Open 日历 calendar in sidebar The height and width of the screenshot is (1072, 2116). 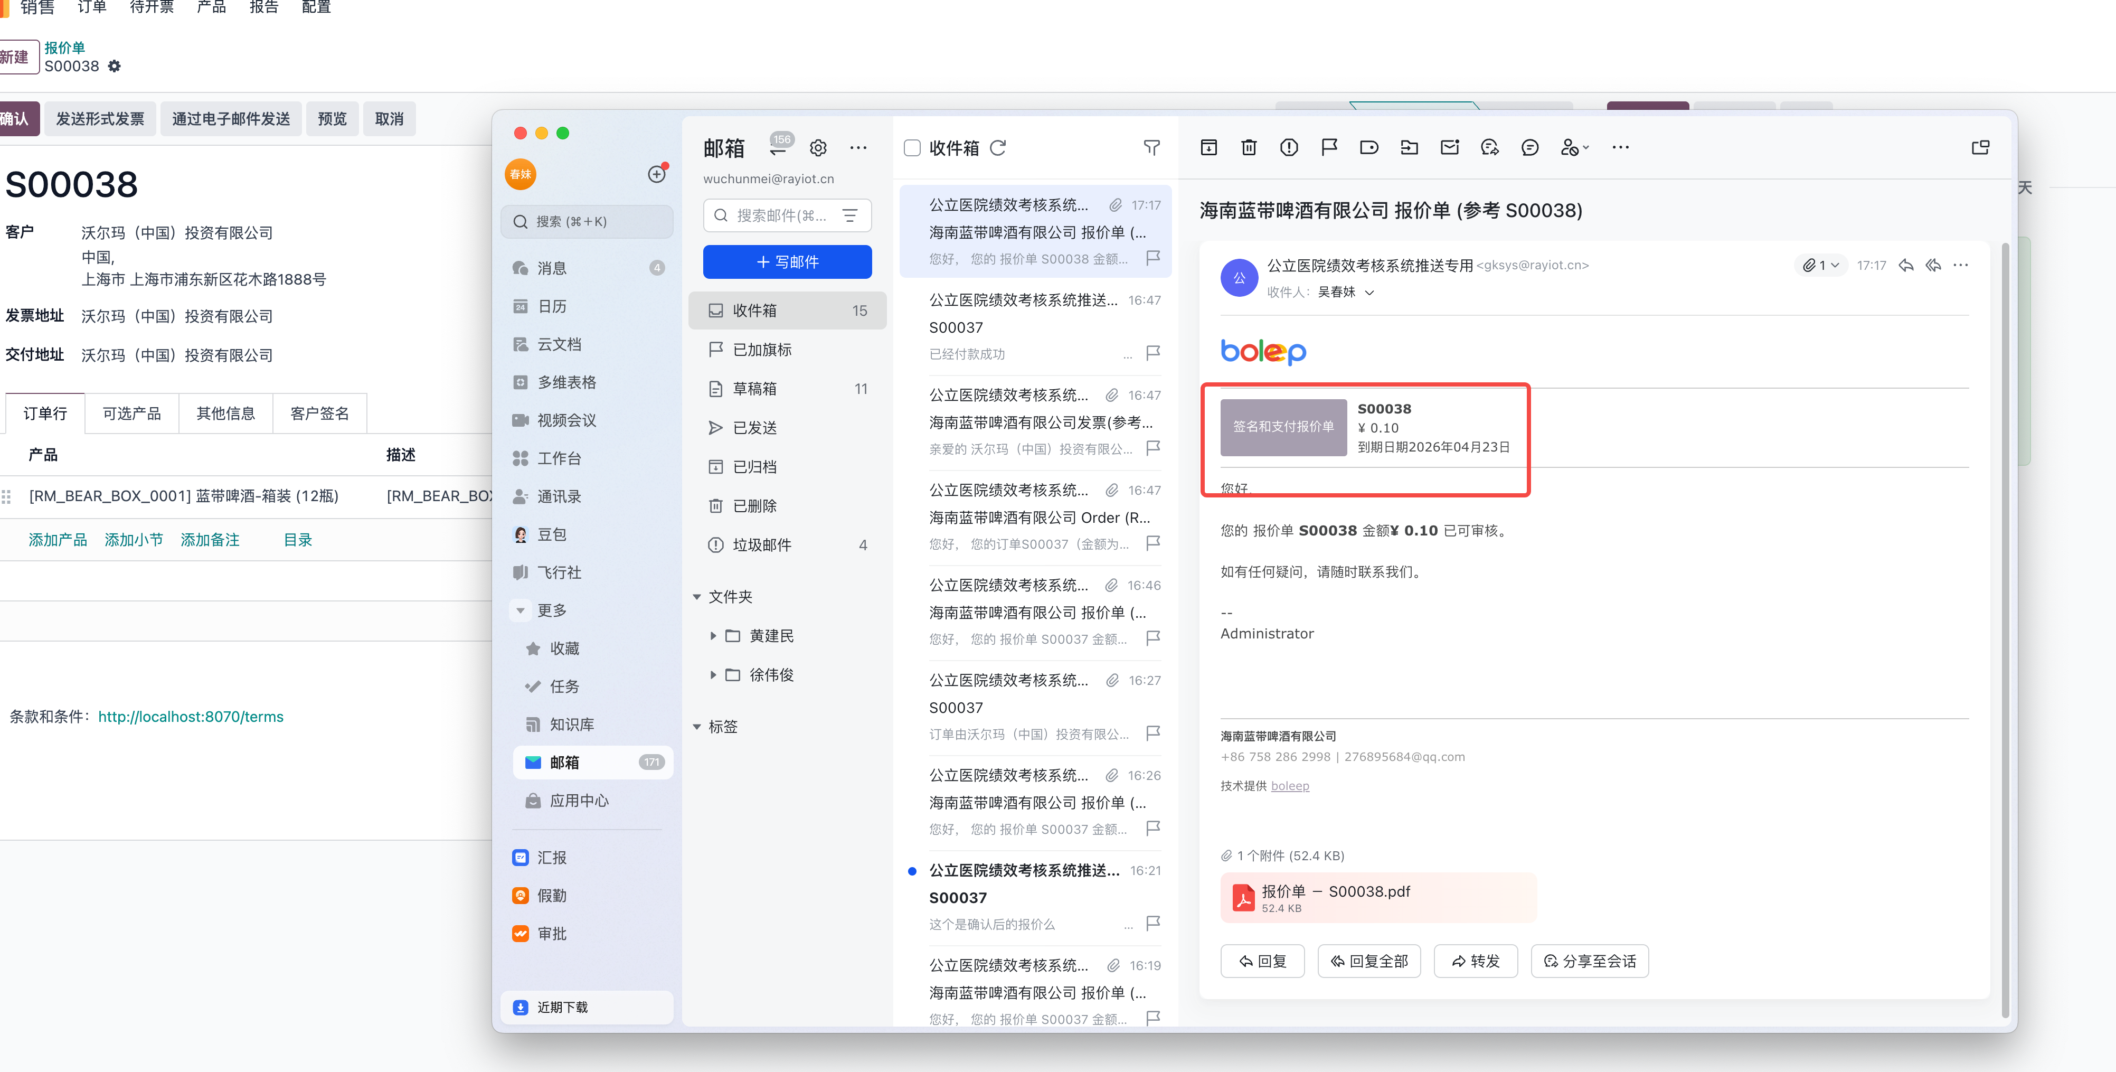[x=587, y=306]
